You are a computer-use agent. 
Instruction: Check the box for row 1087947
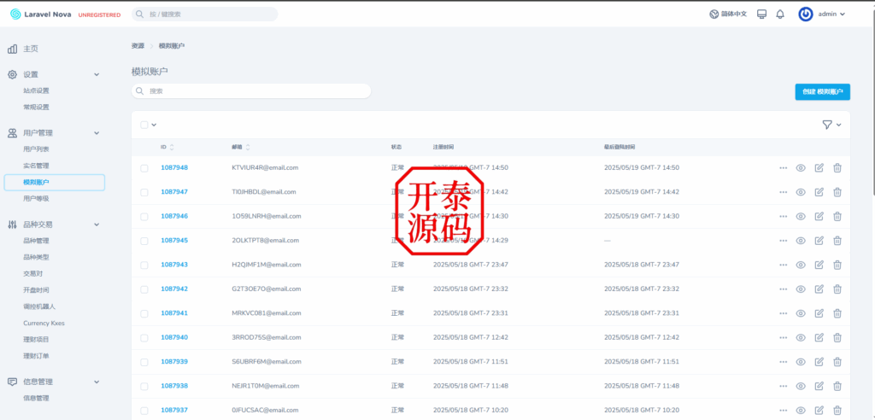coord(144,192)
